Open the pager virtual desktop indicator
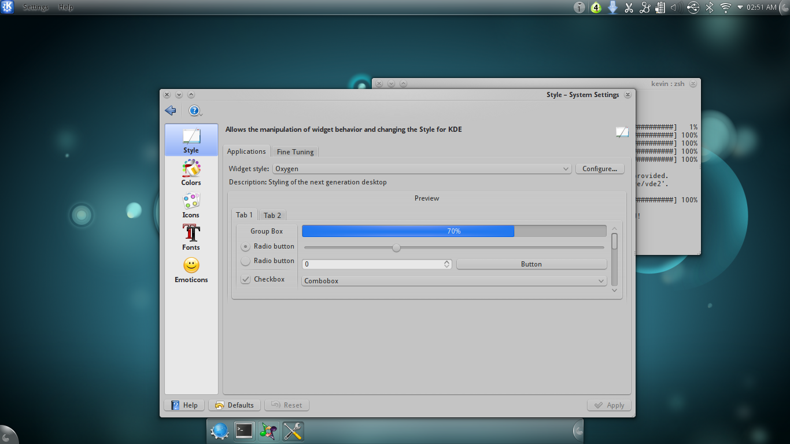The height and width of the screenshot is (444, 790). click(579, 8)
